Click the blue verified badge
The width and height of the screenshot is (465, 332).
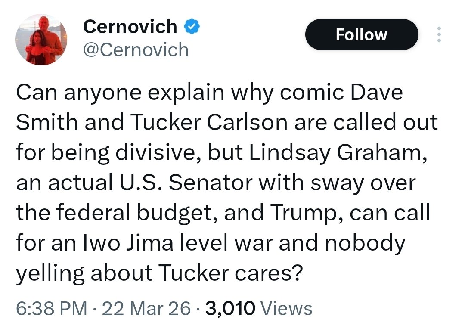tap(192, 27)
